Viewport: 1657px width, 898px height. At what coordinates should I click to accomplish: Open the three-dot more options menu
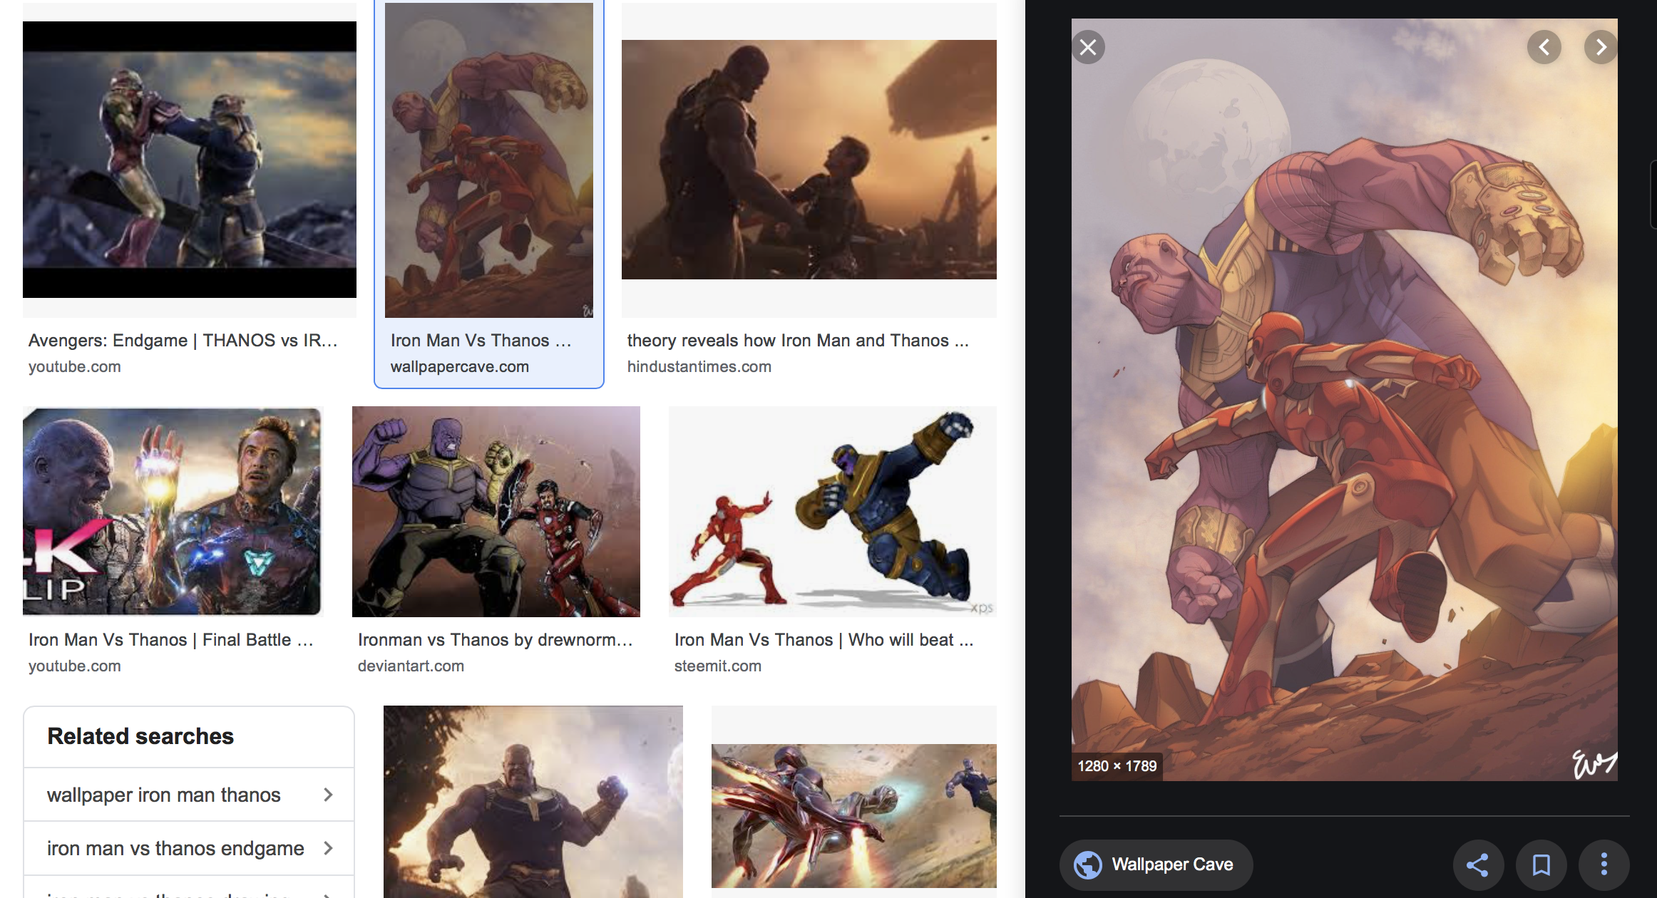(x=1604, y=865)
